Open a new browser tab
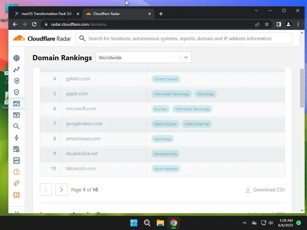307x230 pixels. click(161, 14)
